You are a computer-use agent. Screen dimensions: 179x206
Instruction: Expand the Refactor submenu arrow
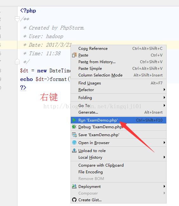(164, 90)
